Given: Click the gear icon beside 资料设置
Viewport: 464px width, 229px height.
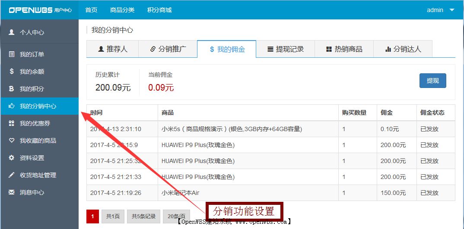Looking at the screenshot, I should pos(12,158).
